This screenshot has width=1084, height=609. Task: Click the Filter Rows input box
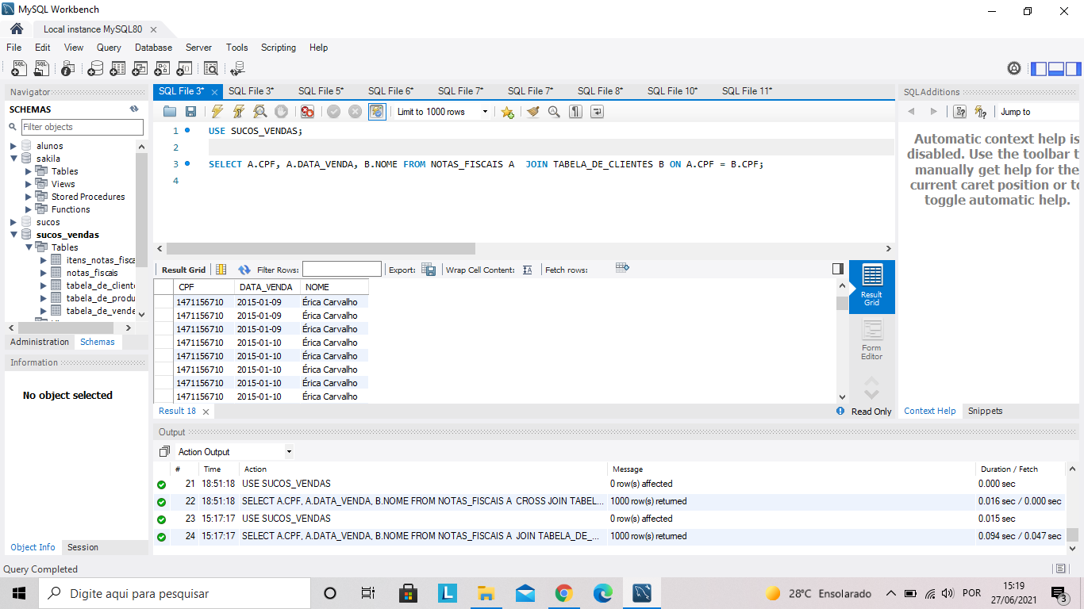pos(342,270)
